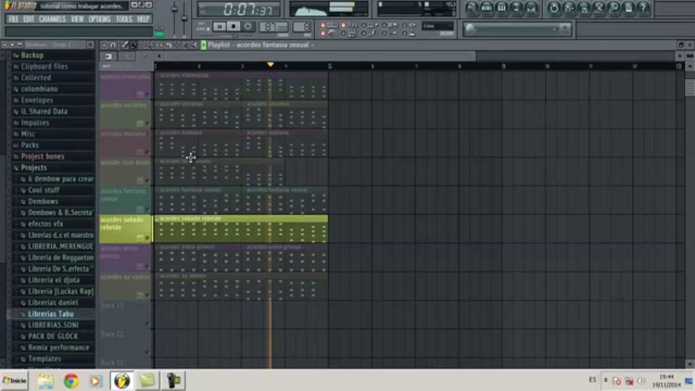Screen dimensions: 695x391
Task: Open the CHANNELS menu
Action: tap(53, 19)
